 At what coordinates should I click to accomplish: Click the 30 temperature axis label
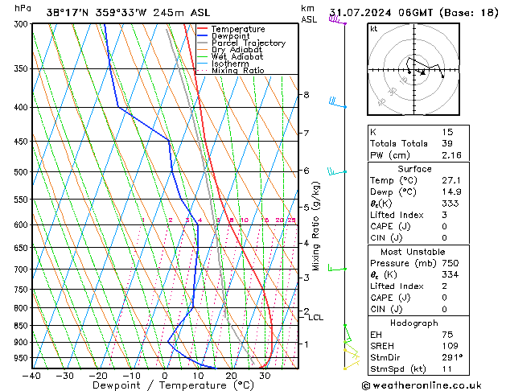point(265,376)
